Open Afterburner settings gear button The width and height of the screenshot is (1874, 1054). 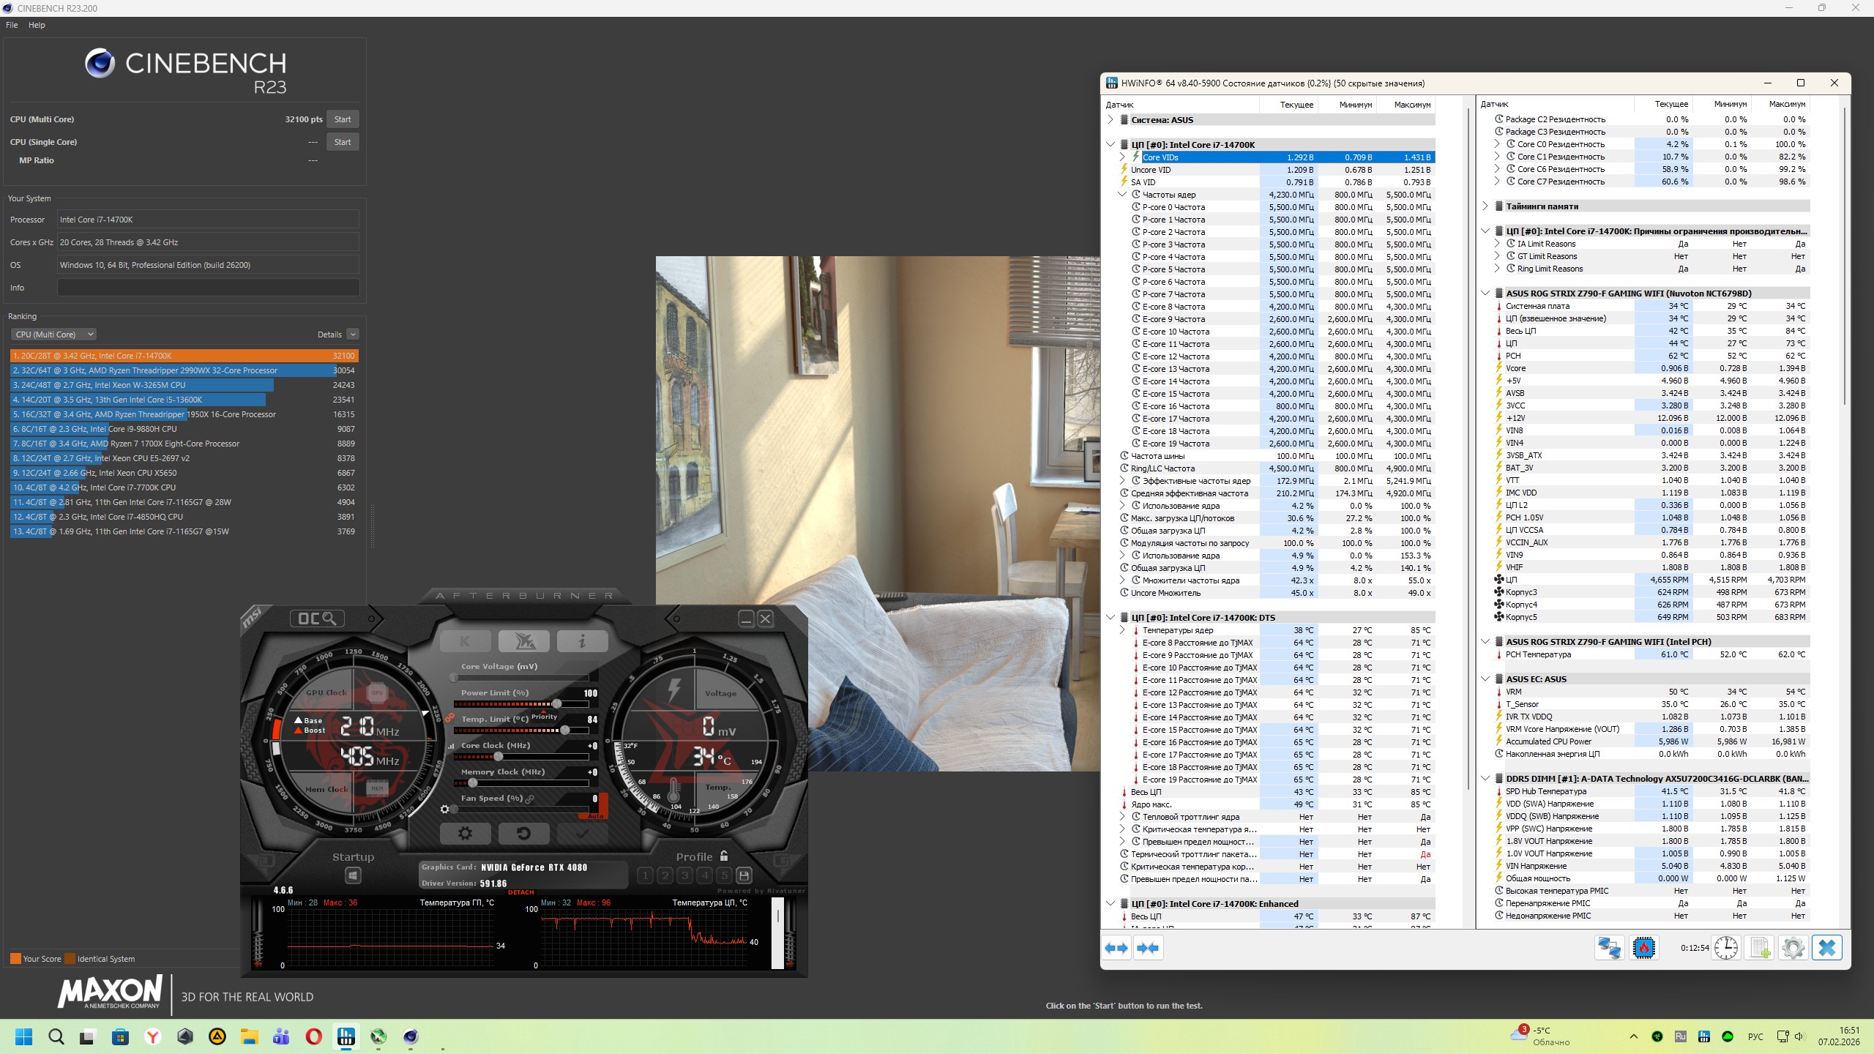[465, 833]
